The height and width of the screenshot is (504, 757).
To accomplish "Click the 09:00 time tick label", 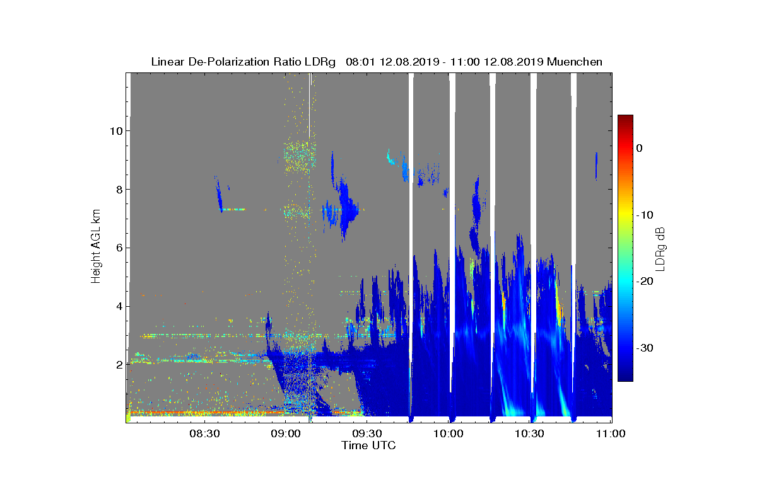I will [x=285, y=434].
